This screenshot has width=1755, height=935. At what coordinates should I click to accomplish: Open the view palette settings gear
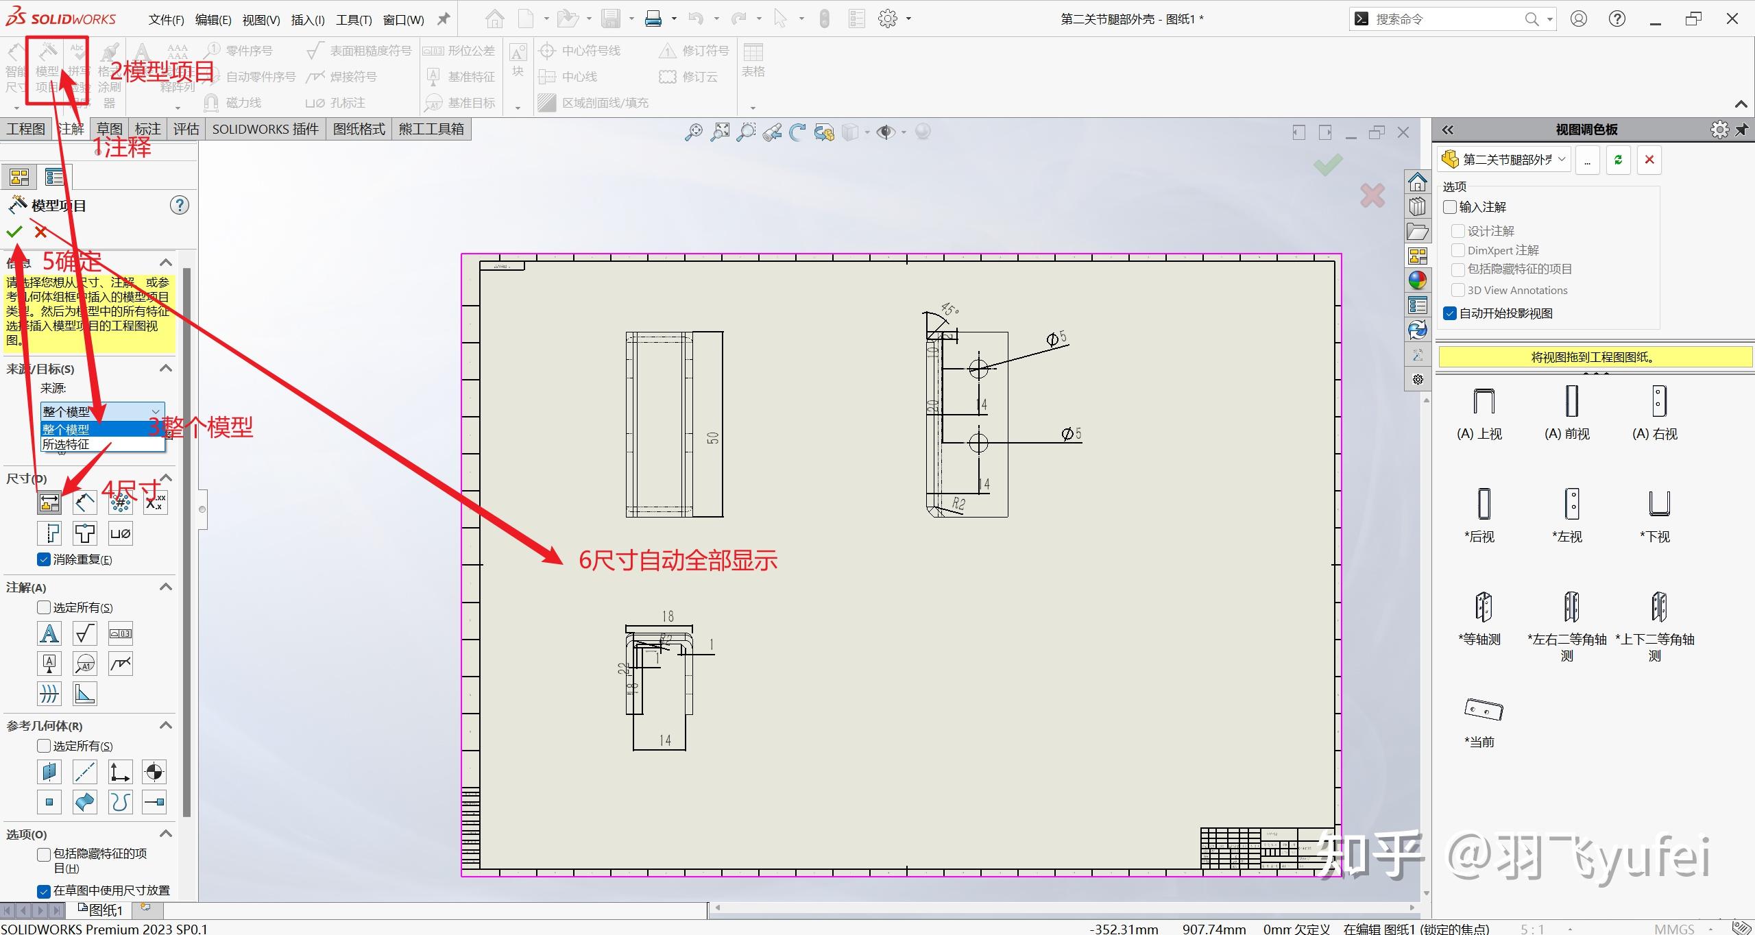click(x=1719, y=130)
